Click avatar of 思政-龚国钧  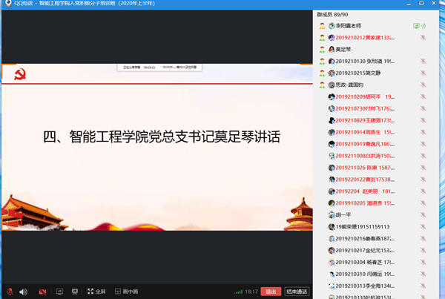click(332, 85)
